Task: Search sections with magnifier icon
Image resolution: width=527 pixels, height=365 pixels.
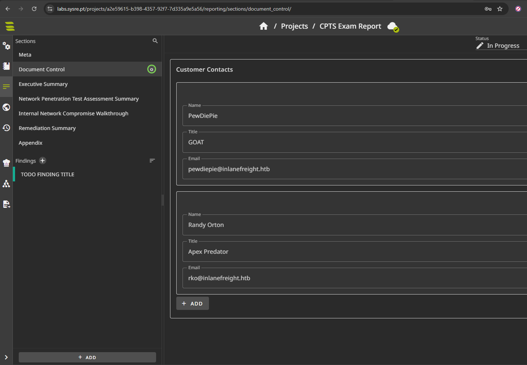Action: 155,41
